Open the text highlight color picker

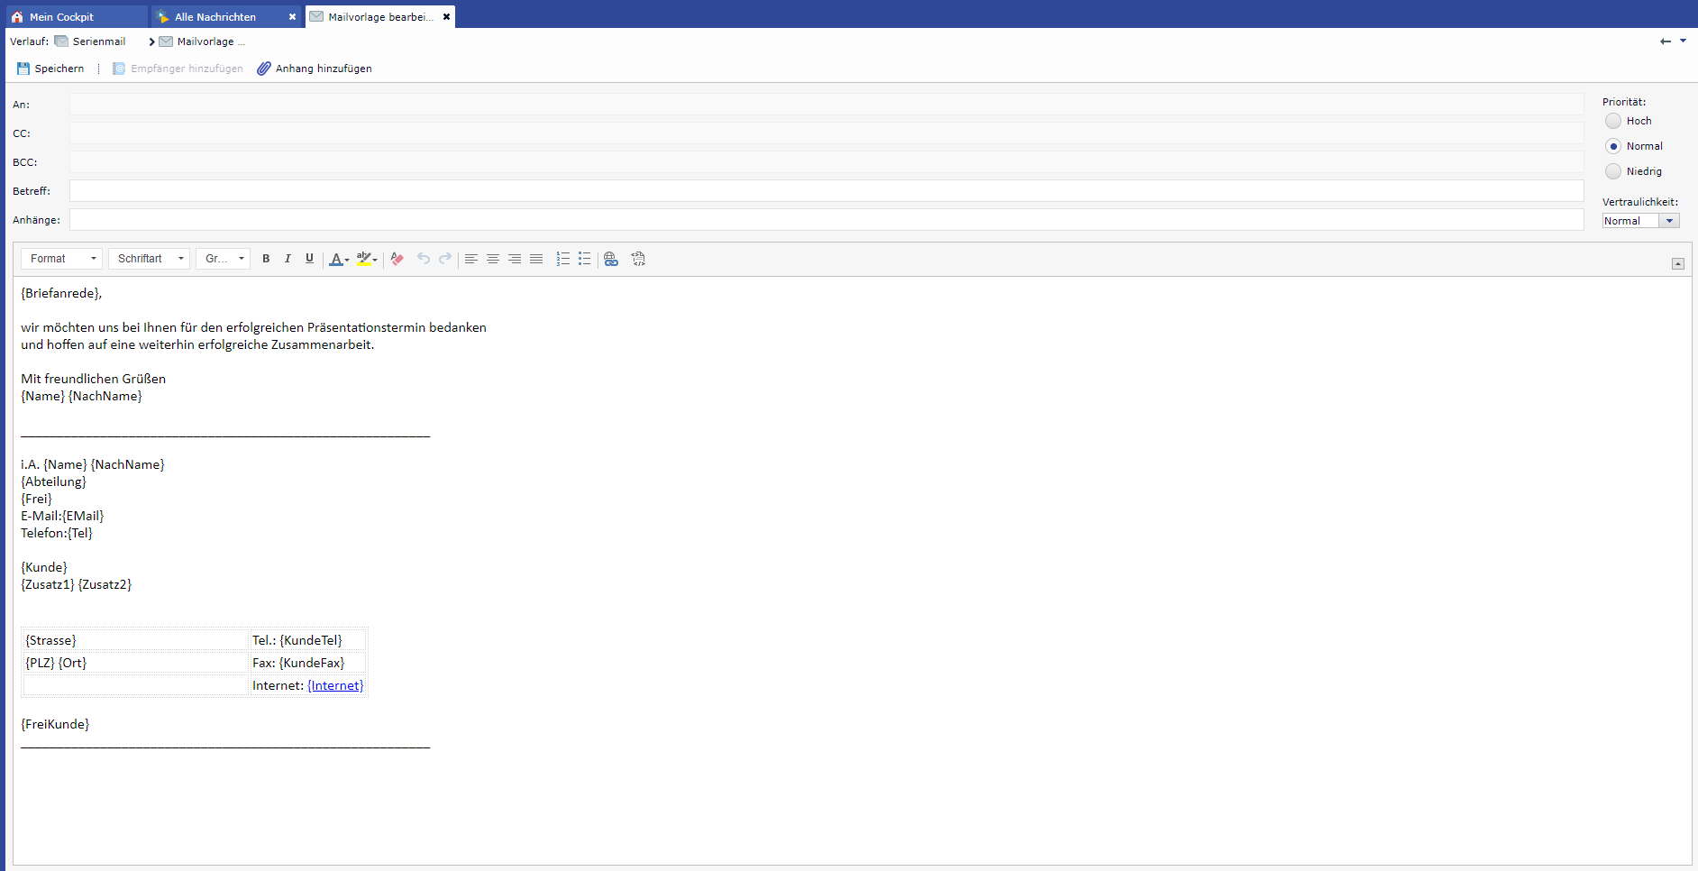tap(367, 259)
